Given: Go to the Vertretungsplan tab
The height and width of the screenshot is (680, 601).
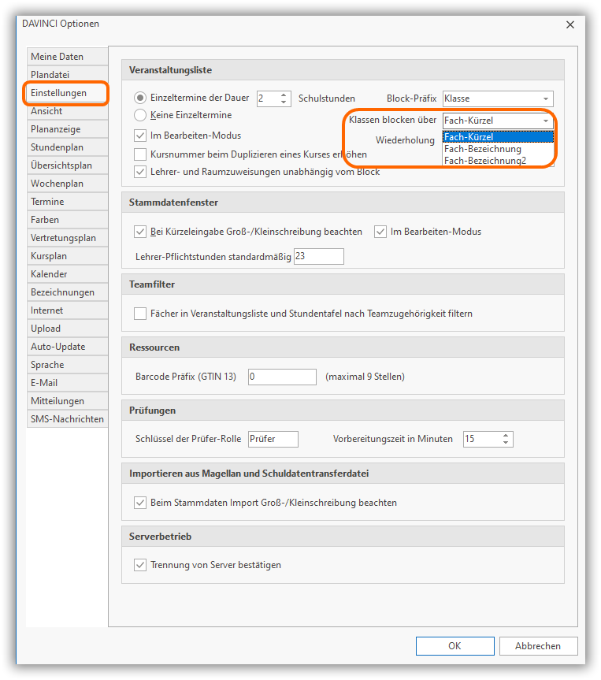Looking at the screenshot, I should 63,238.
